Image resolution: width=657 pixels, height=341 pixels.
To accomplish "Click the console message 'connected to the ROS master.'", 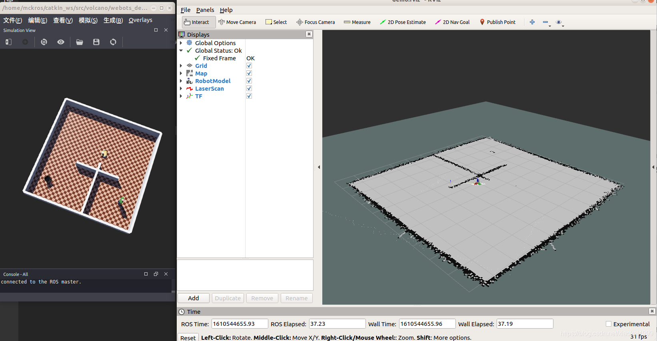I will click(41, 282).
